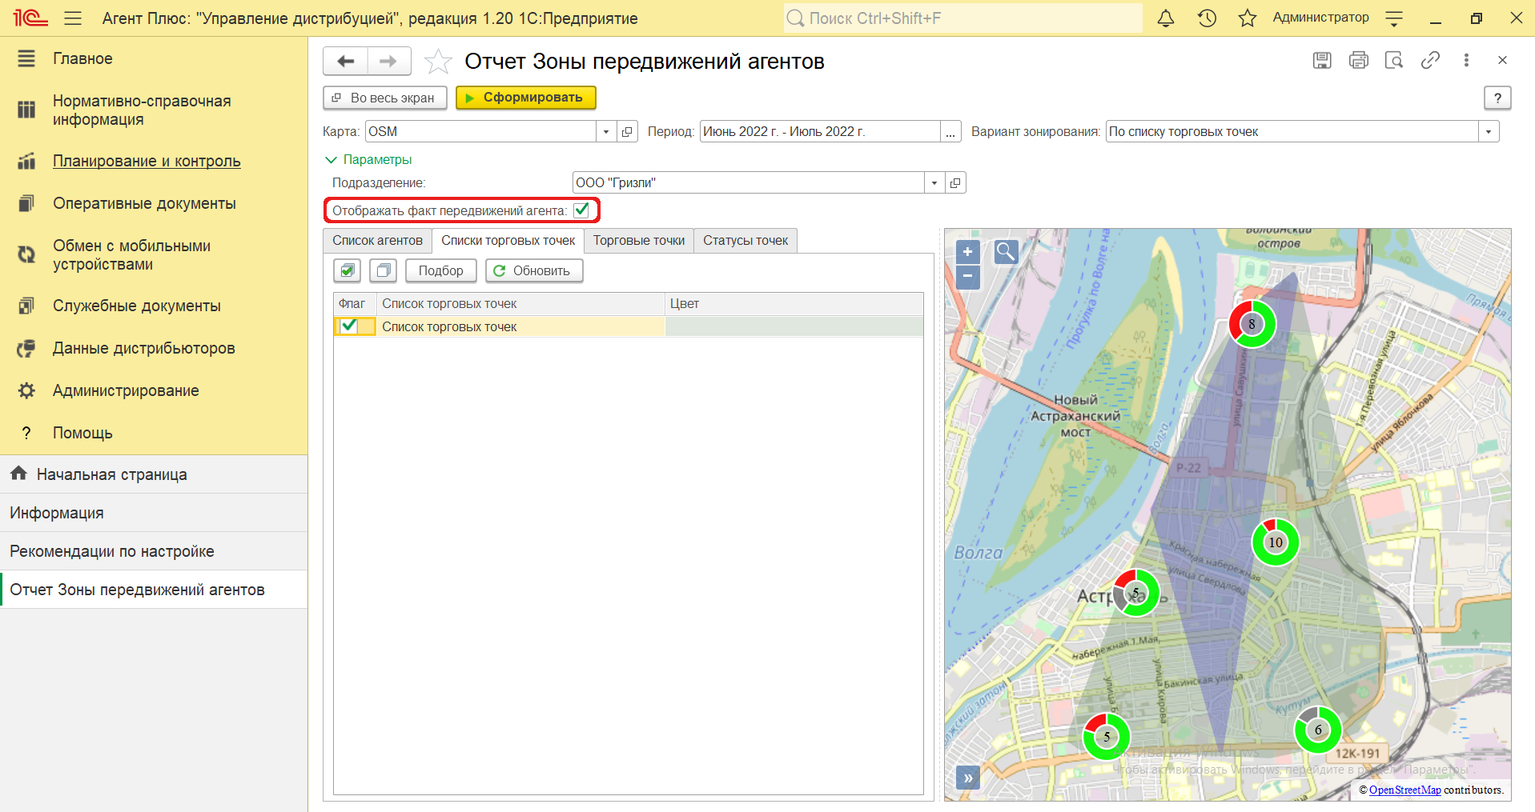The image size is (1535, 812).
Task: Expand the Карта dropdown
Action: click(606, 131)
